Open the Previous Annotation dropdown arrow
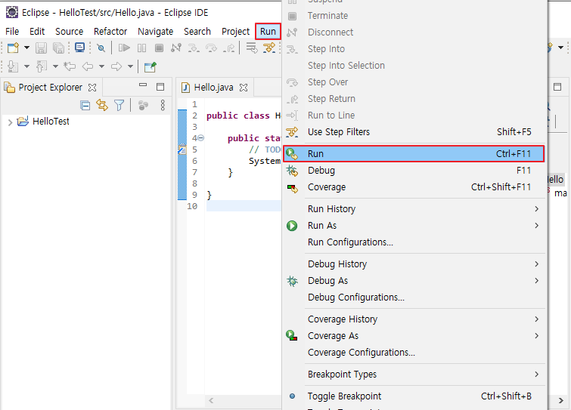Viewport: 571px width, 410px height. click(55, 66)
